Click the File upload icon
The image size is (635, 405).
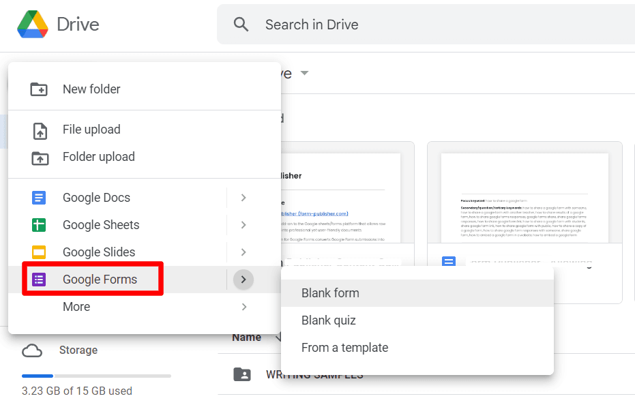click(x=40, y=131)
